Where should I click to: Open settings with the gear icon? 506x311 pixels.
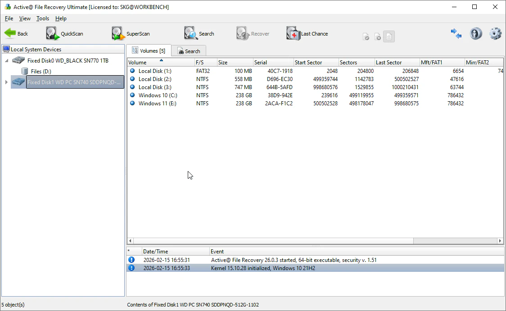coord(495,34)
